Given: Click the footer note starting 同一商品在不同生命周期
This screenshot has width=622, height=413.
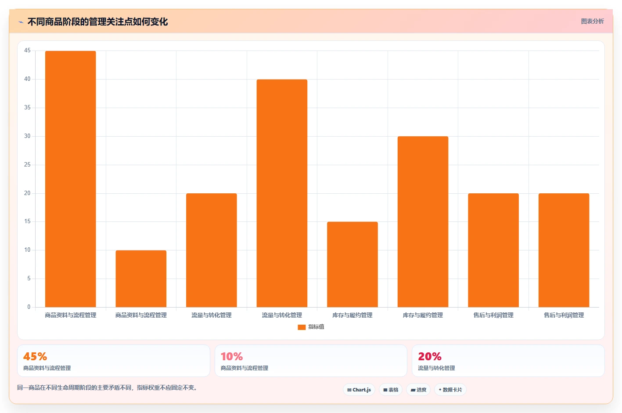Looking at the screenshot, I should [108, 388].
